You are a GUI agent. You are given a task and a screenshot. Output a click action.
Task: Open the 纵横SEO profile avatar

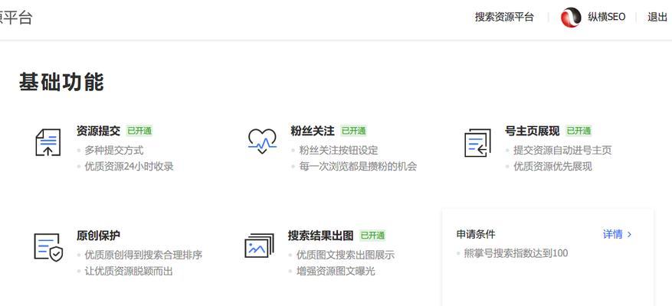571,18
